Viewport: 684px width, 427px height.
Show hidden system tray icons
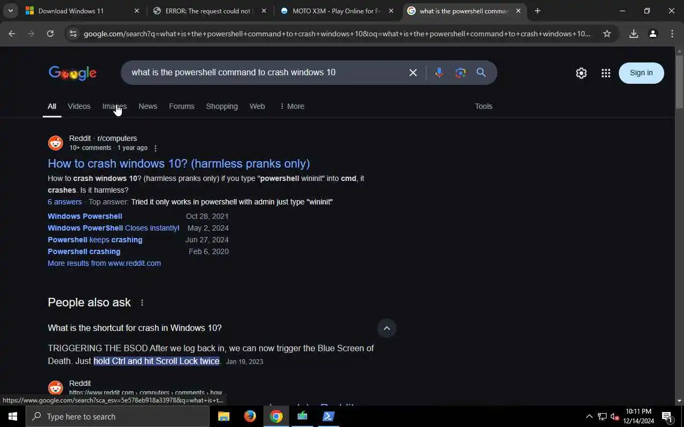click(x=589, y=416)
